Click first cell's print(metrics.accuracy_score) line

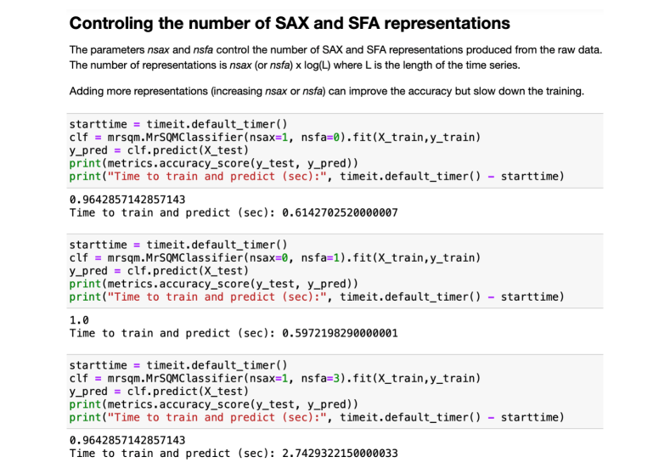213,163
